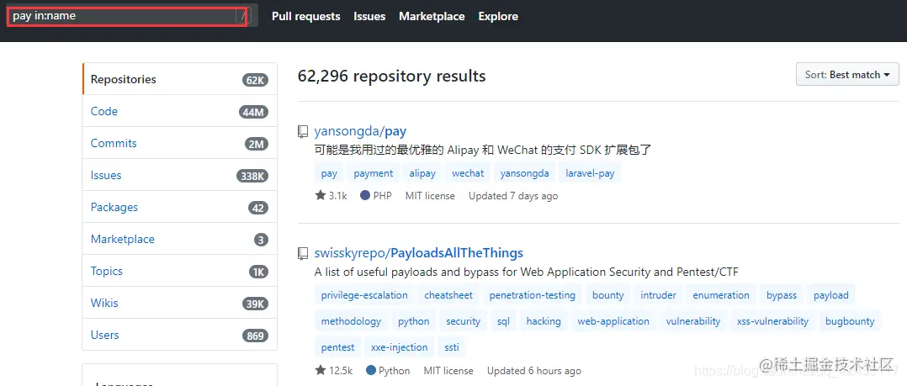The width and height of the screenshot is (907, 386).
Task: Click the 'yansongda' topic tag
Action: tap(525, 173)
